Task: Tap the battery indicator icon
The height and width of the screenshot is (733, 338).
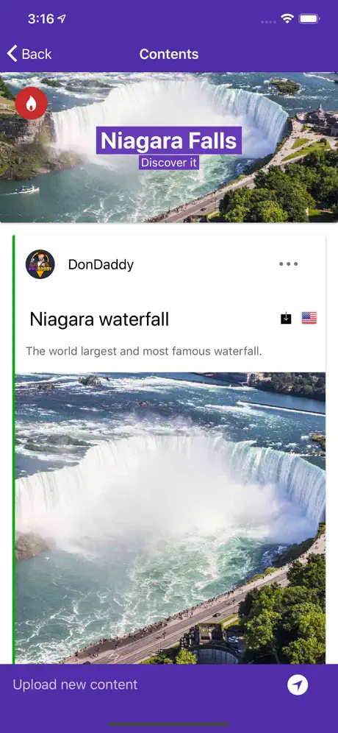Action: tap(309, 18)
